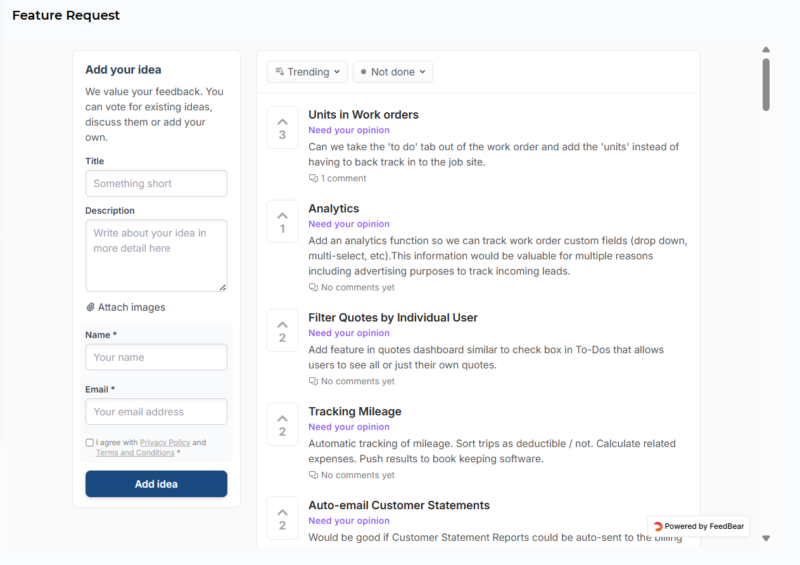Click 'Need your opinion' under Filter Quotes
The height and width of the screenshot is (565, 800).
point(349,333)
